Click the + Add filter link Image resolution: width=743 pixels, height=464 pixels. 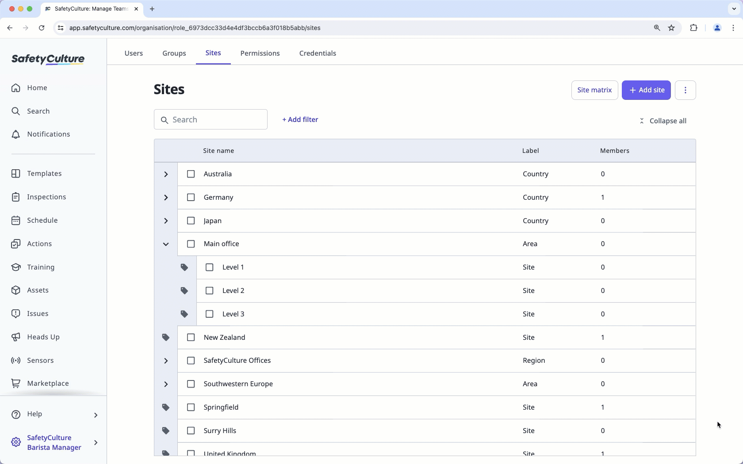[x=300, y=119]
